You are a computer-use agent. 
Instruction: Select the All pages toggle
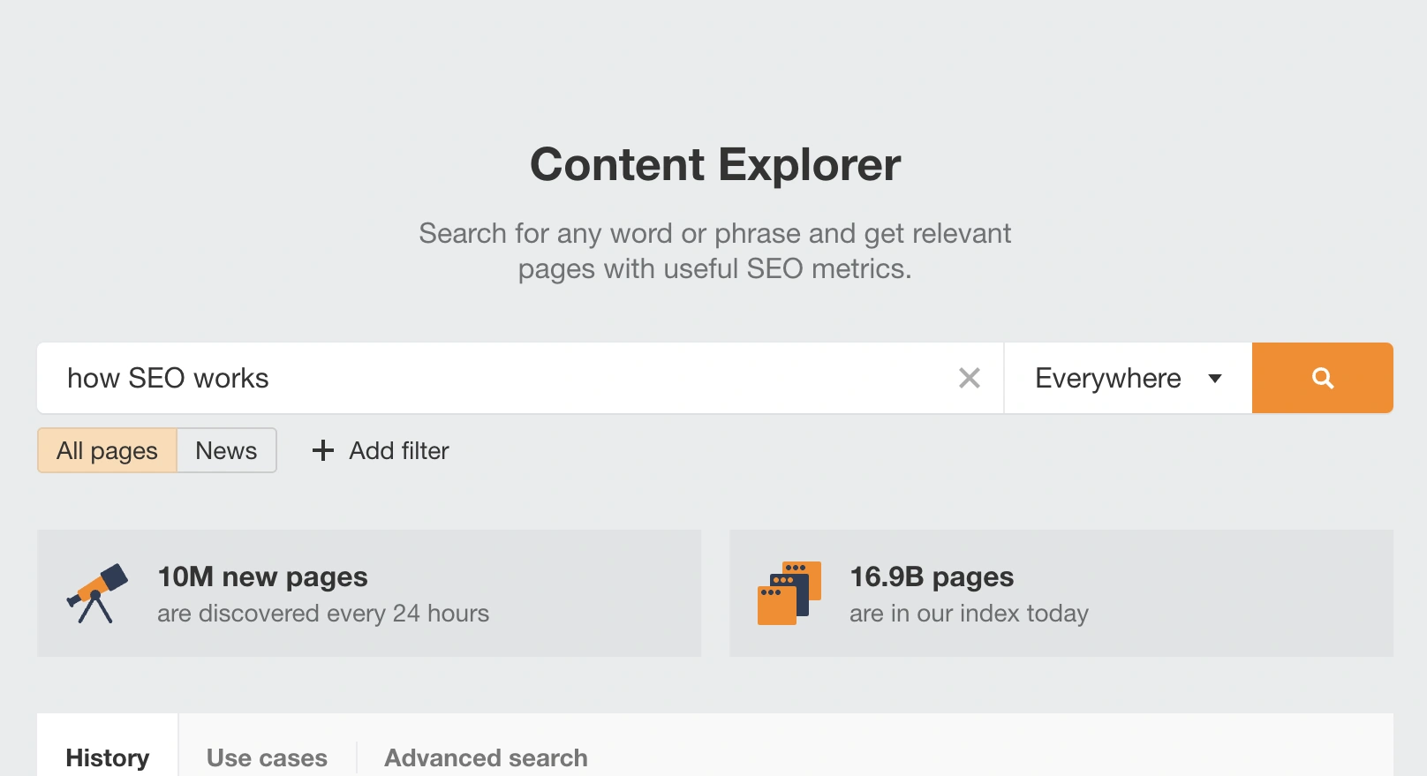pos(107,450)
